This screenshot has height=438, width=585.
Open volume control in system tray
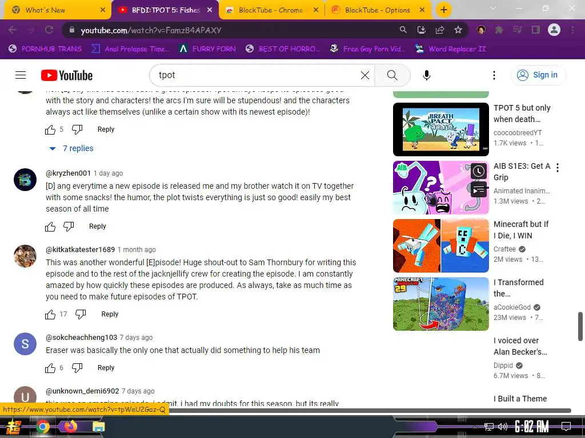click(x=503, y=427)
